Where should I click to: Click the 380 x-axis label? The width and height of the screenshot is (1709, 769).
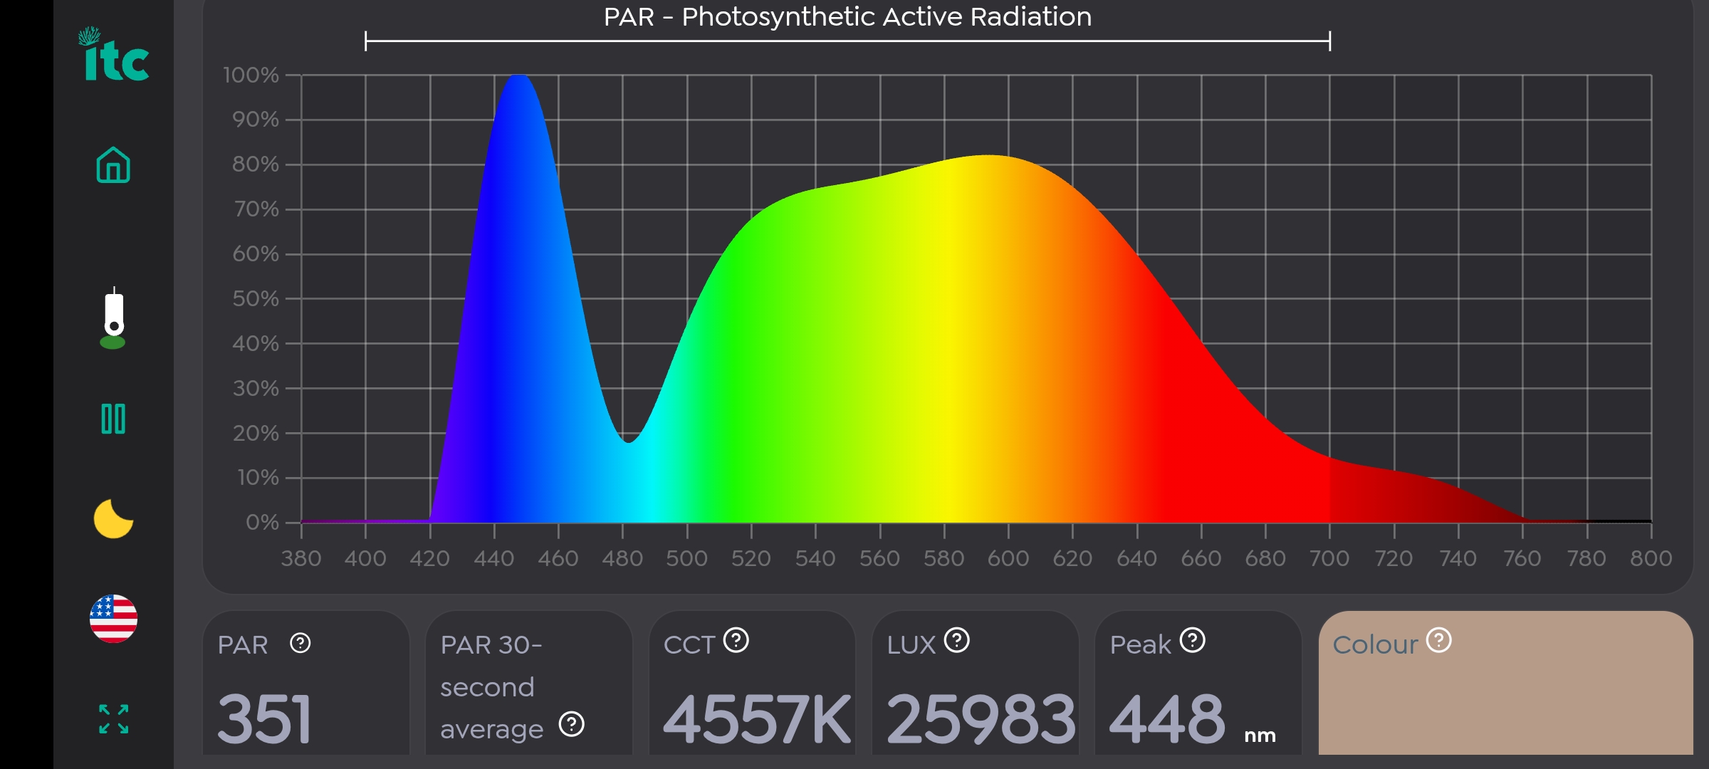pos(301,558)
